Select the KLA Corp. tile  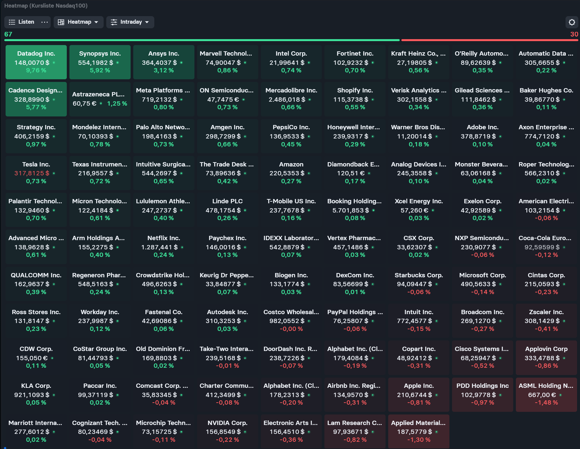click(x=36, y=394)
